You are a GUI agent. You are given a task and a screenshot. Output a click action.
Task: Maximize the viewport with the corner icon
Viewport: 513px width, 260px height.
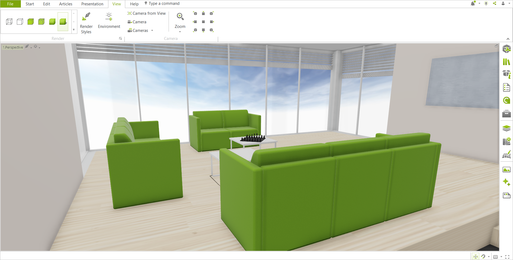tap(497, 46)
